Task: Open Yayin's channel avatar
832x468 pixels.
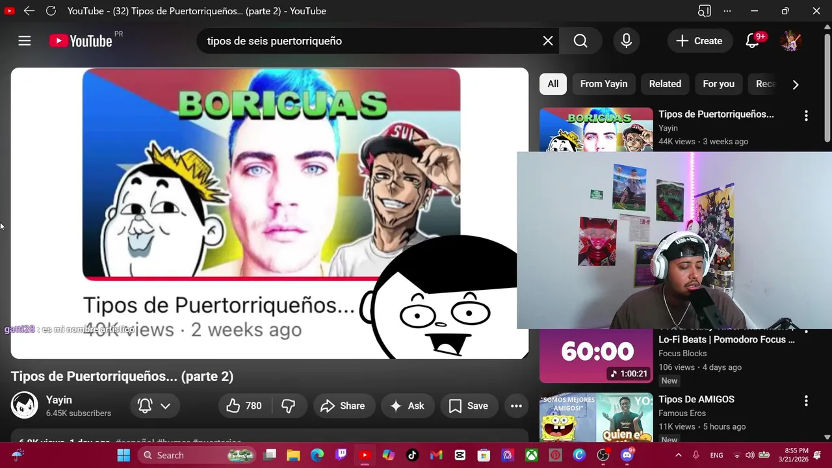Action: [24, 406]
